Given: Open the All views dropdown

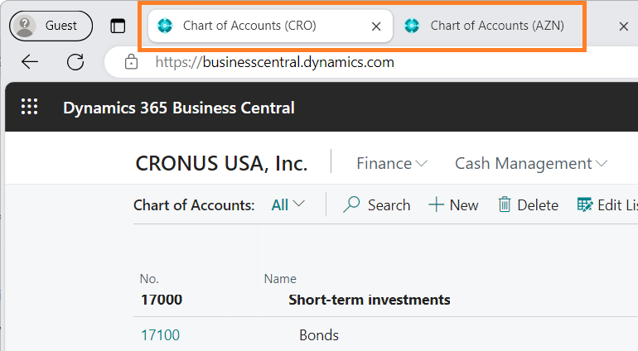Looking at the screenshot, I should click(x=288, y=204).
